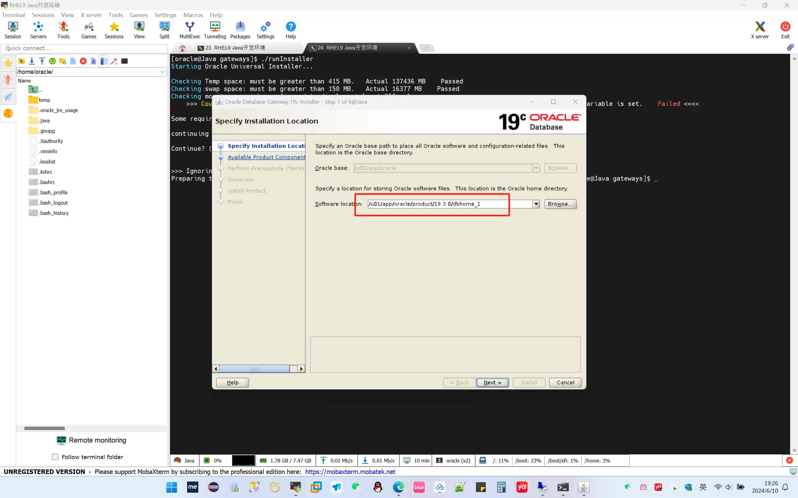Click the notification bell in system tray
This screenshot has height=498, width=798.
[785, 487]
